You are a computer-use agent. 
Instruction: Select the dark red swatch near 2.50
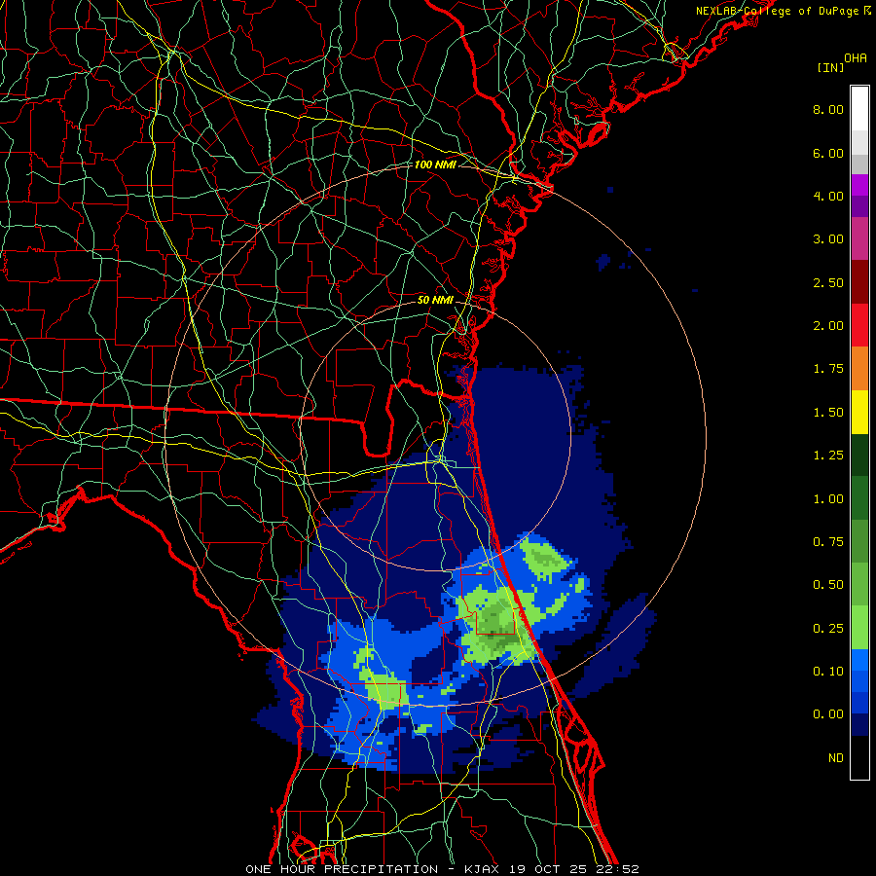[859, 281]
